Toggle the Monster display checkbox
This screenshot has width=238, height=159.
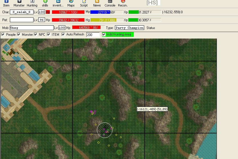pos(19,34)
